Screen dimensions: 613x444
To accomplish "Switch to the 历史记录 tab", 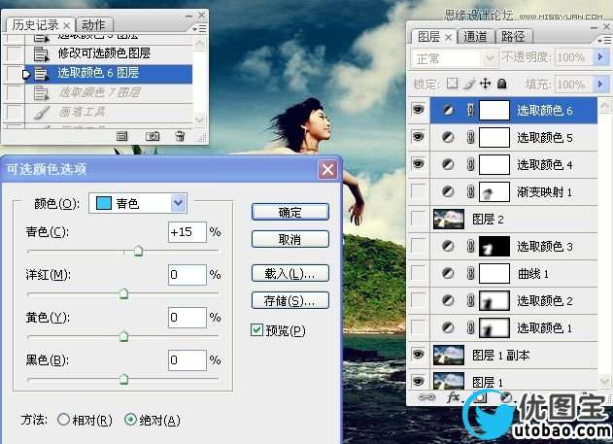I will (x=36, y=25).
